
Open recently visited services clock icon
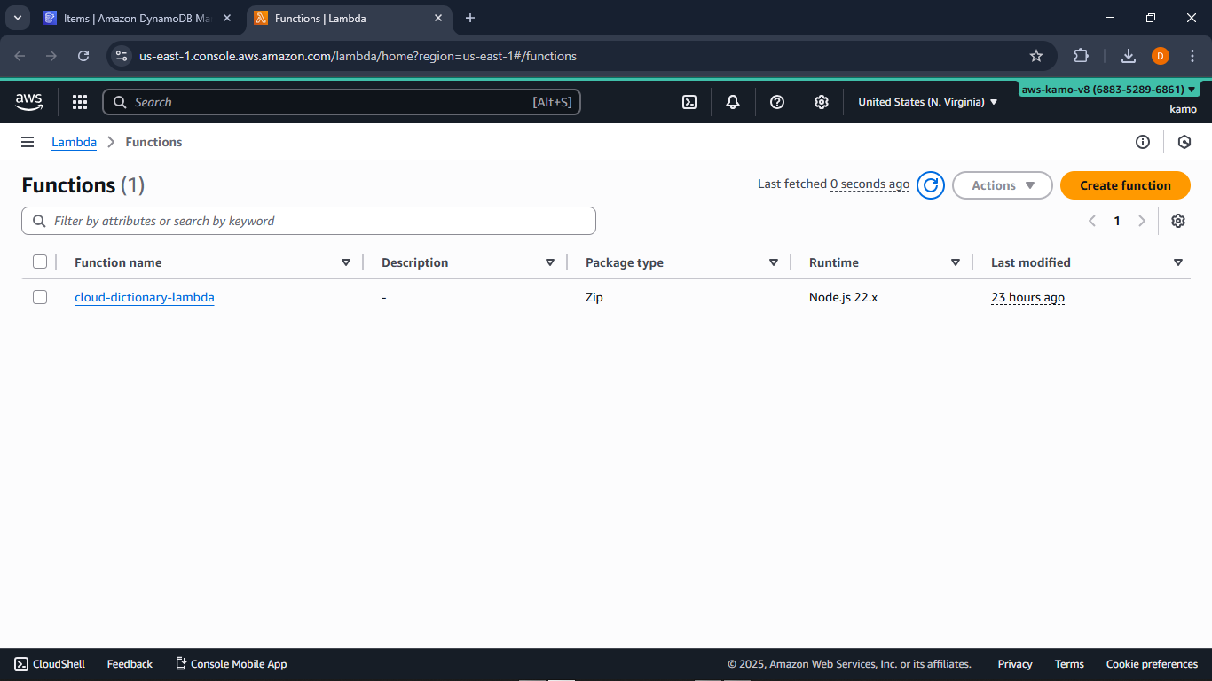click(1184, 142)
